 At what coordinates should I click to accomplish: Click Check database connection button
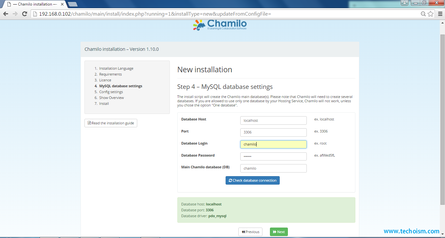pyautogui.click(x=252, y=180)
